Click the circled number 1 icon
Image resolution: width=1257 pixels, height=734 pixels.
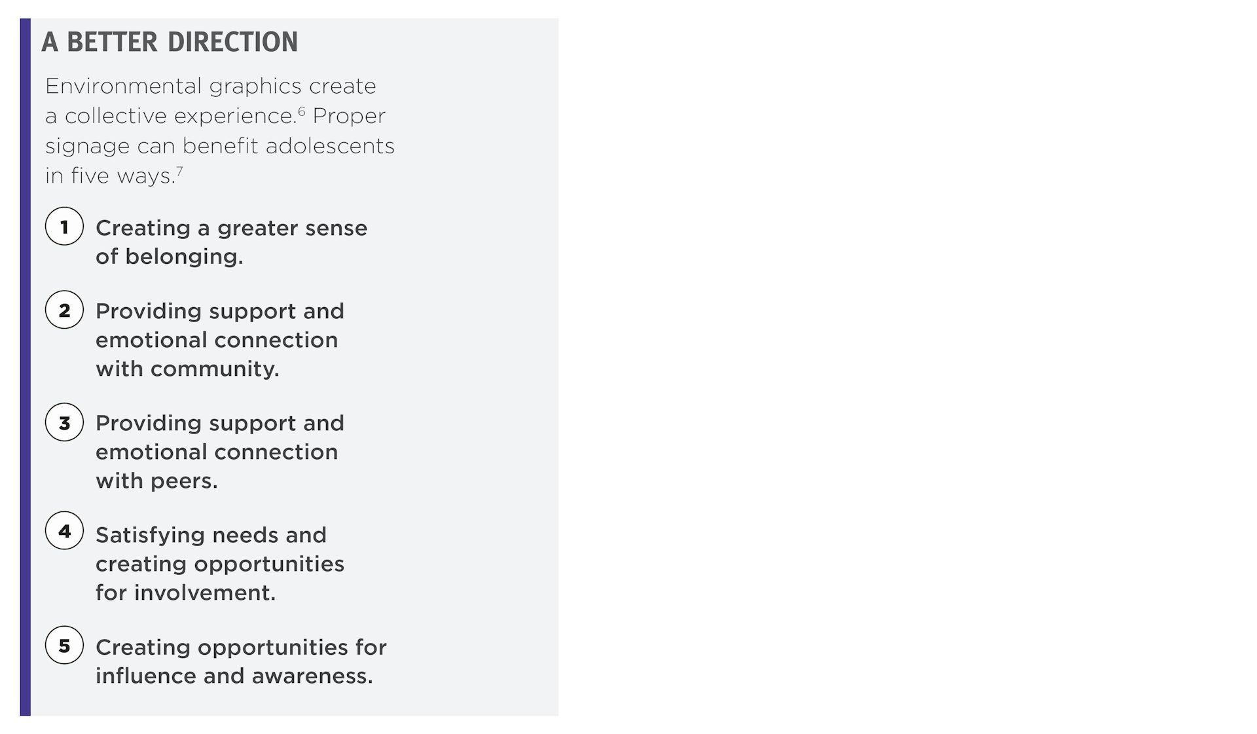(x=64, y=227)
